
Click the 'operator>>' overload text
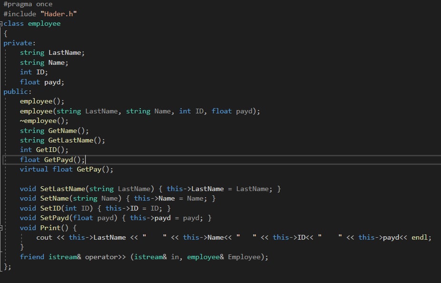click(105, 257)
